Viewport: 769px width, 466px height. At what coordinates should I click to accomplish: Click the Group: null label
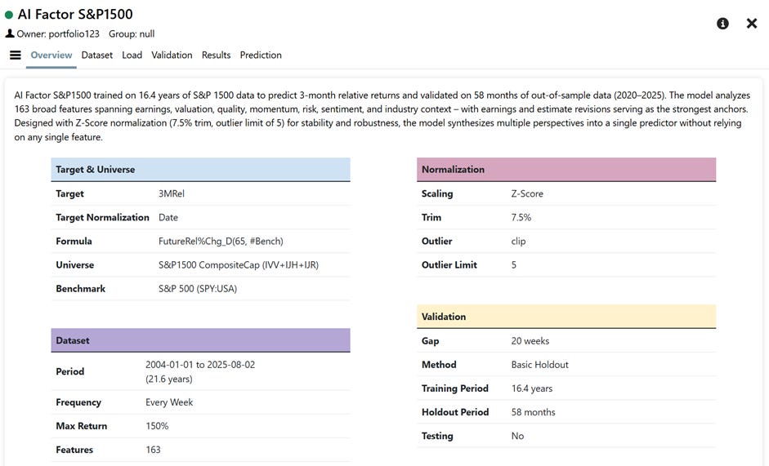pos(132,33)
